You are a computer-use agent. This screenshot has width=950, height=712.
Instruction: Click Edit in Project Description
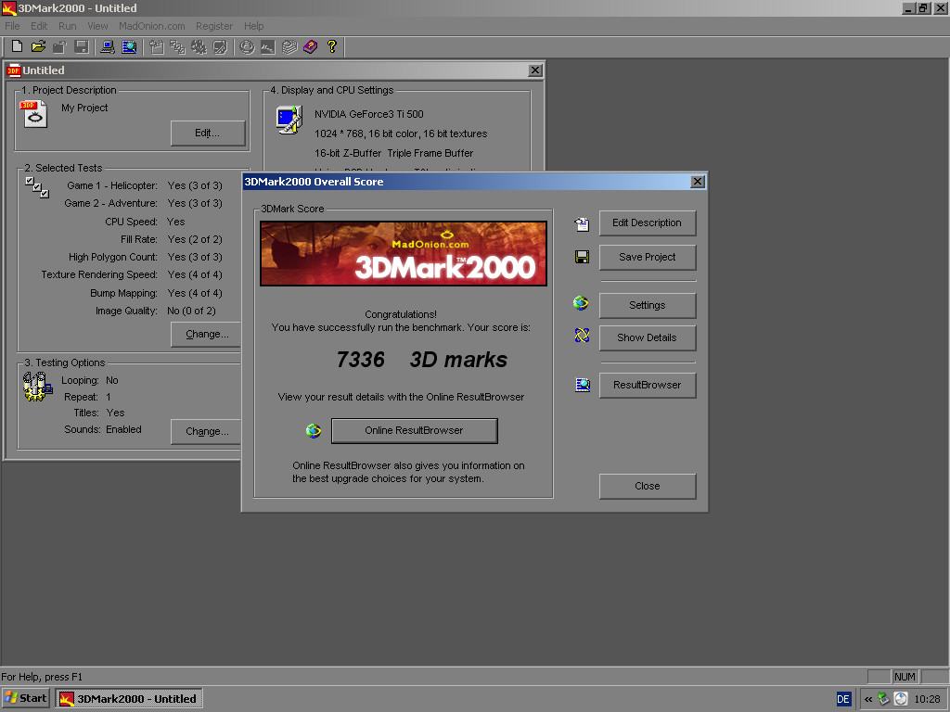click(x=208, y=133)
